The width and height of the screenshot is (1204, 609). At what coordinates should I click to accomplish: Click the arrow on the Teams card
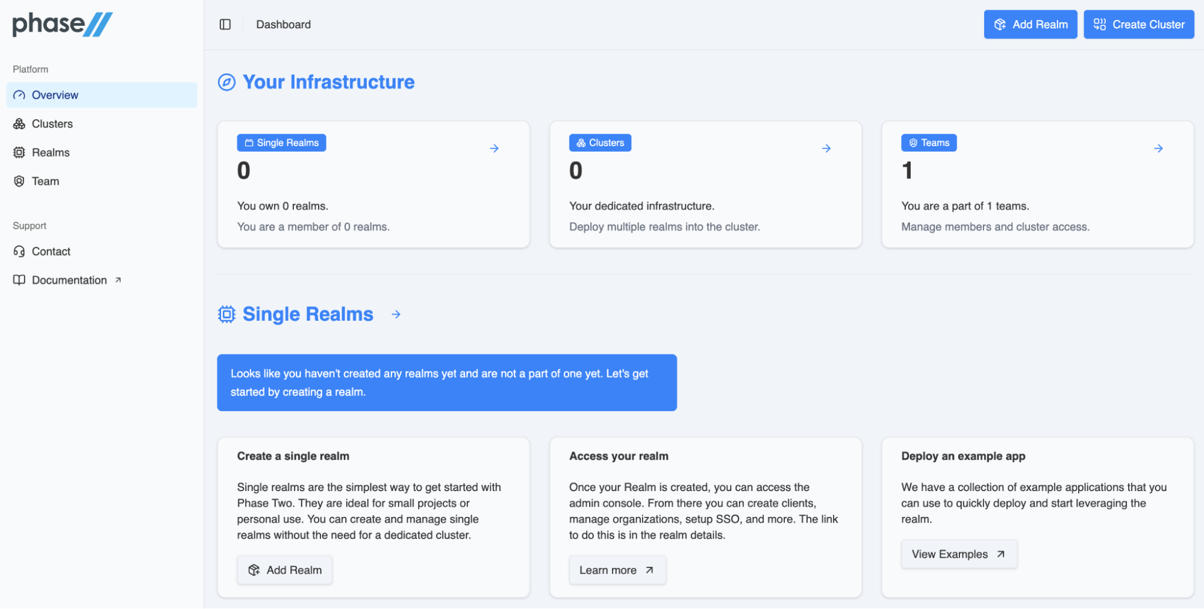1158,148
